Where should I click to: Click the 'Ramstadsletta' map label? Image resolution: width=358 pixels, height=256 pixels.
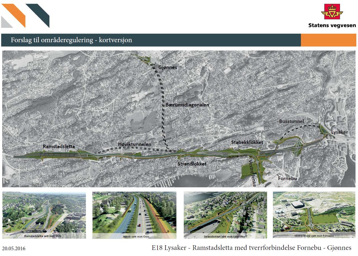(x=59, y=146)
